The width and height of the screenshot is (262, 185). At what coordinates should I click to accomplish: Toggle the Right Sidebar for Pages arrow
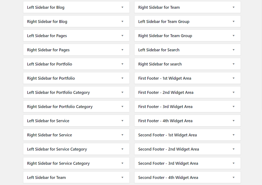point(122,50)
